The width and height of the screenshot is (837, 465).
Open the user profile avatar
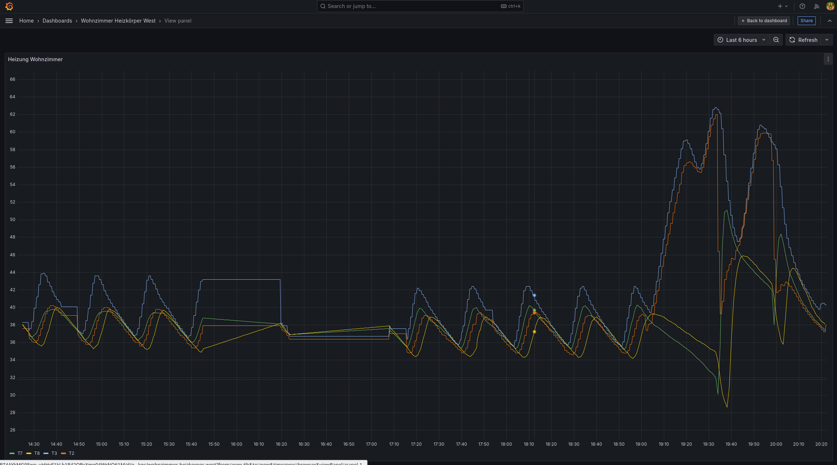click(x=830, y=6)
